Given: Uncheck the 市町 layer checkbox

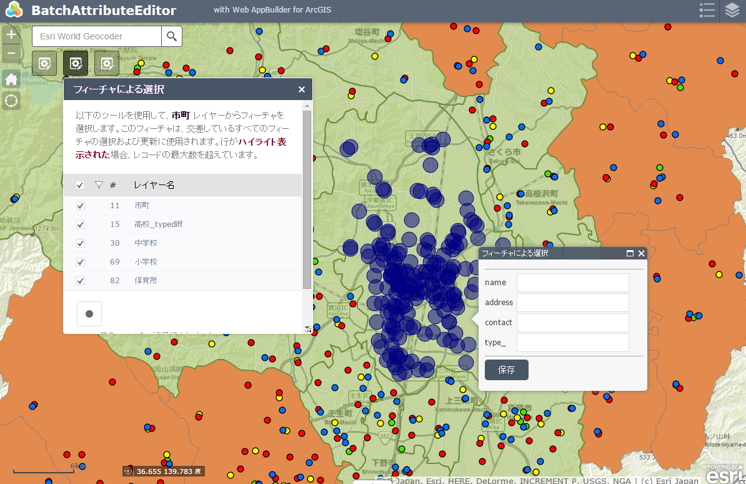Looking at the screenshot, I should pyautogui.click(x=81, y=206).
